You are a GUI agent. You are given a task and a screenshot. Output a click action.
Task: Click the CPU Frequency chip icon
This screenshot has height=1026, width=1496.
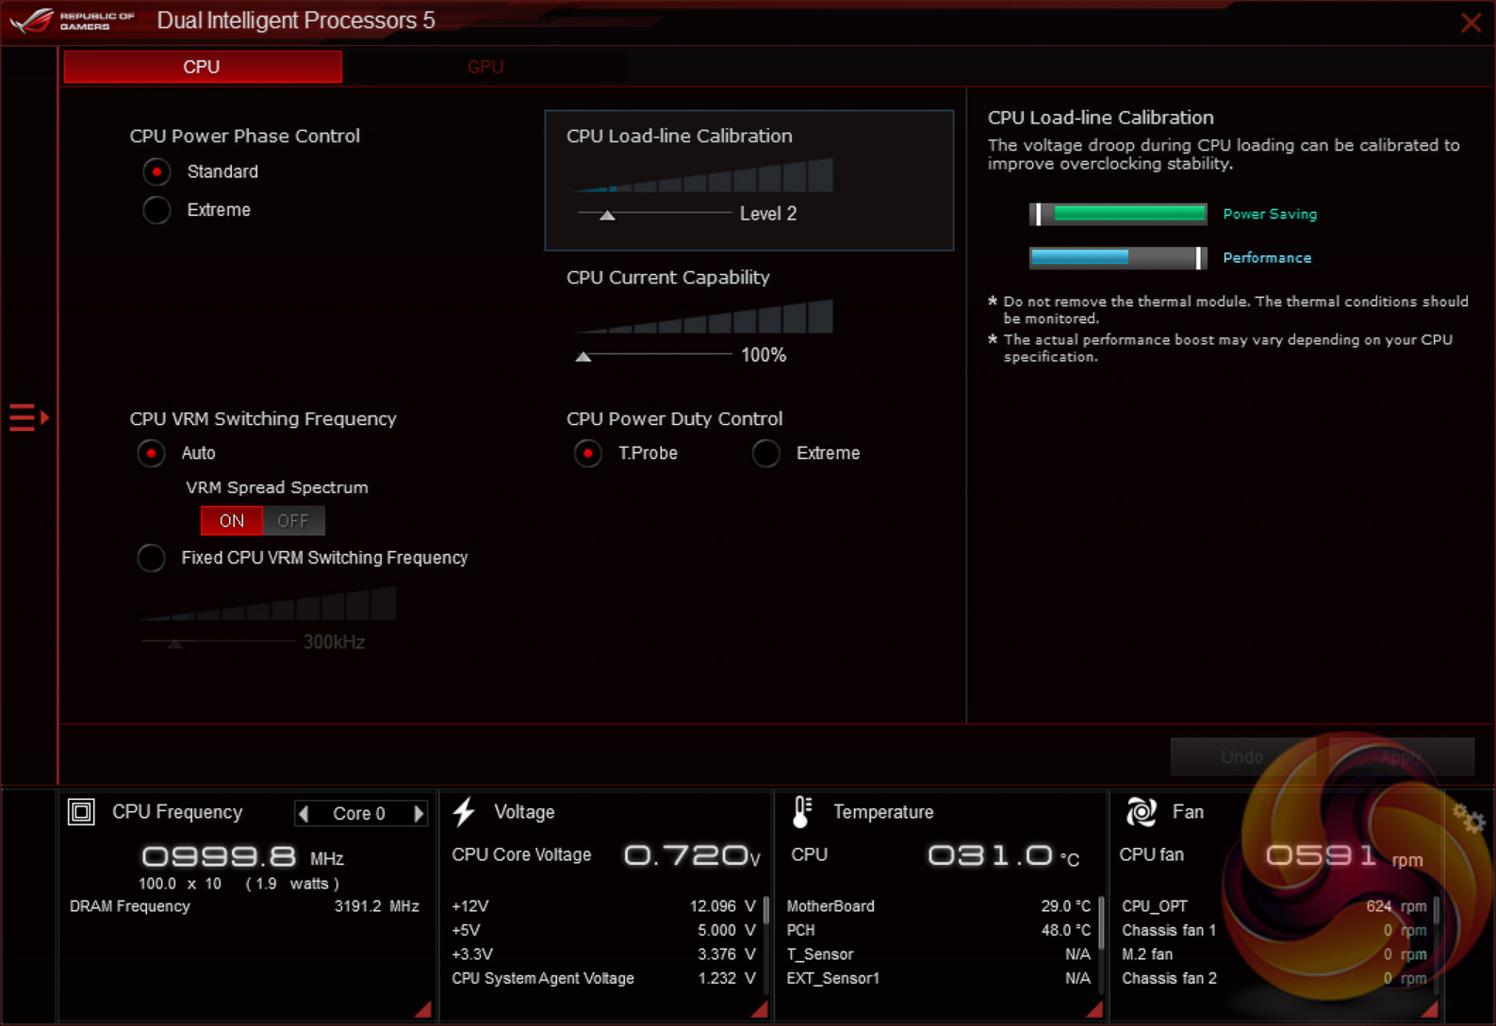coord(81,811)
